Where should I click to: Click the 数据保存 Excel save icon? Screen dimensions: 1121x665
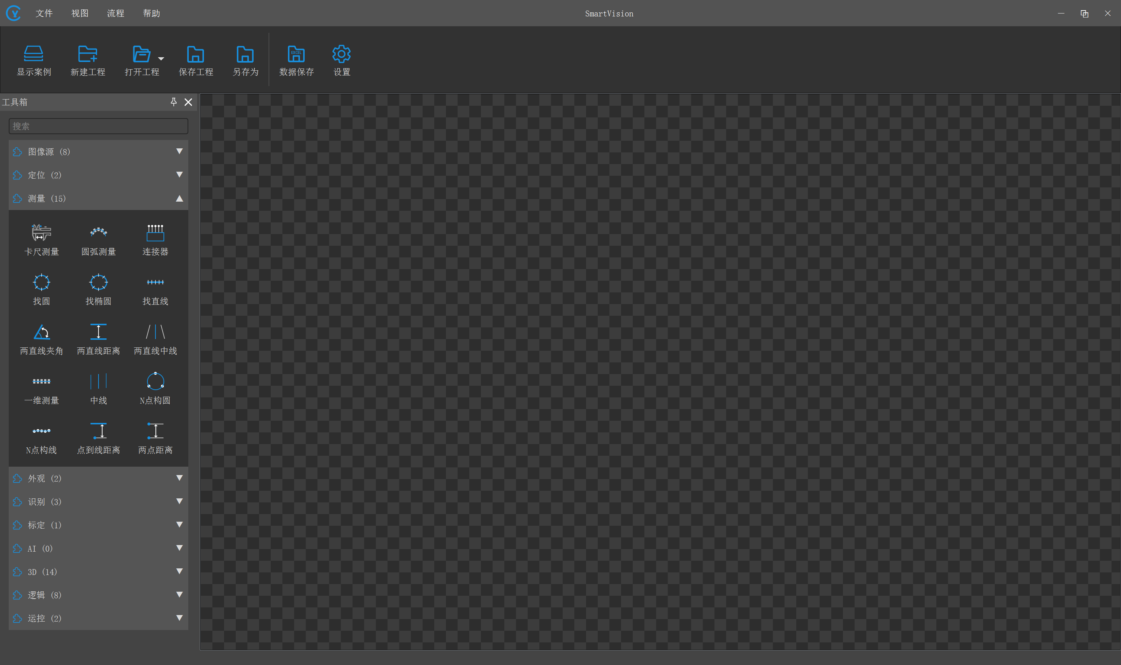click(296, 54)
